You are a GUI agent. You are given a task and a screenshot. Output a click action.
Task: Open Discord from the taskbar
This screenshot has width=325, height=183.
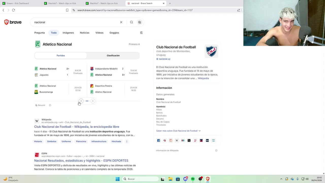(186, 179)
